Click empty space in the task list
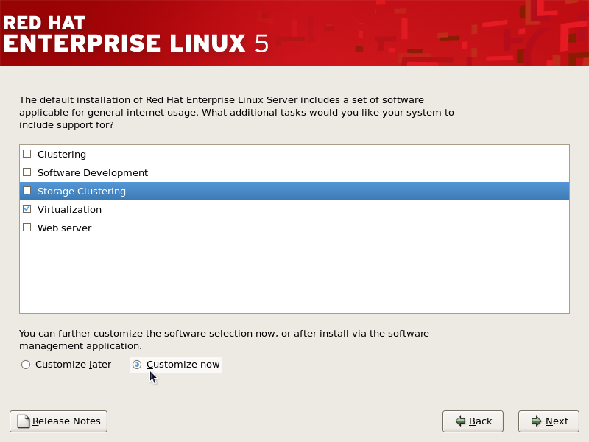 (294, 274)
